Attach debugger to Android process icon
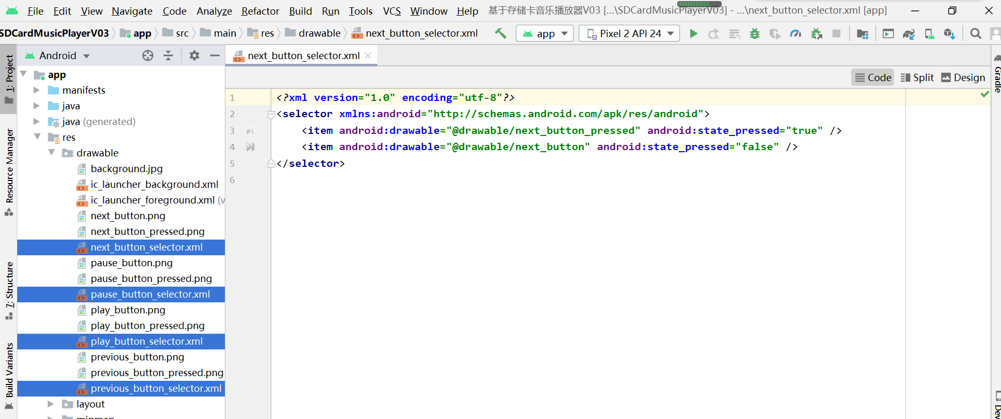This screenshot has width=1001, height=419. (817, 34)
